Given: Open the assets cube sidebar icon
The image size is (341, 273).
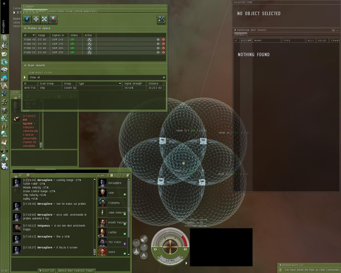Looking at the screenshot, I should [x=4, y=110].
